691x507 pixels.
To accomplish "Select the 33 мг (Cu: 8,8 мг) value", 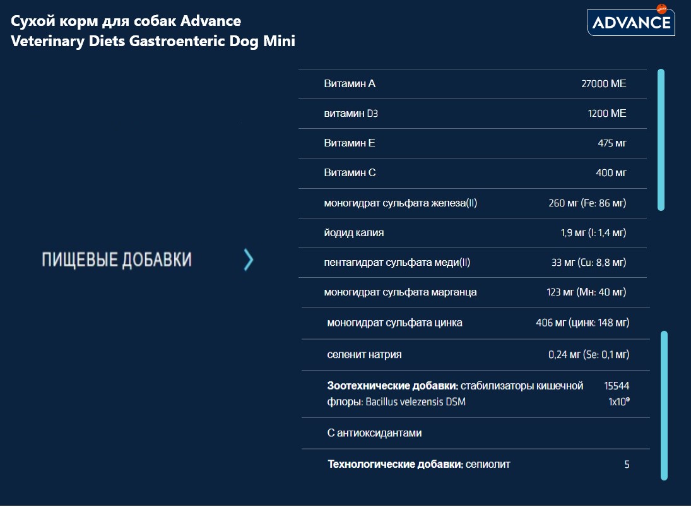I will point(589,262).
